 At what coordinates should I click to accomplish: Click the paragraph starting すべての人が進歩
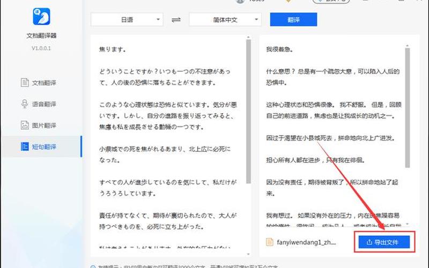(x=168, y=188)
